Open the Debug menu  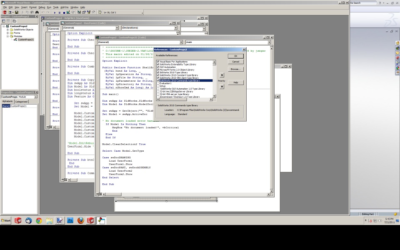point(42,7)
